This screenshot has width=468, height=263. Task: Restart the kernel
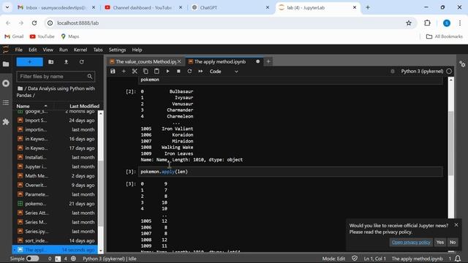coord(189,72)
